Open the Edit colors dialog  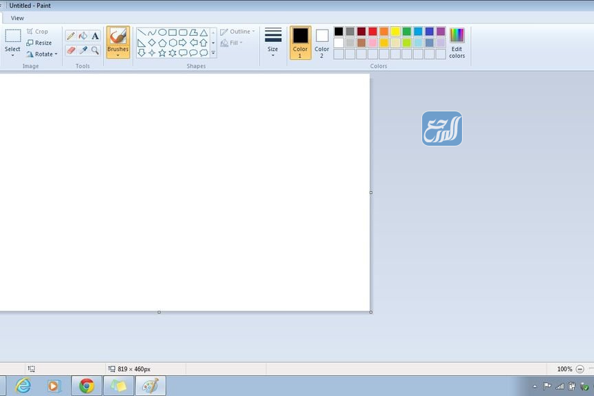pos(456,43)
